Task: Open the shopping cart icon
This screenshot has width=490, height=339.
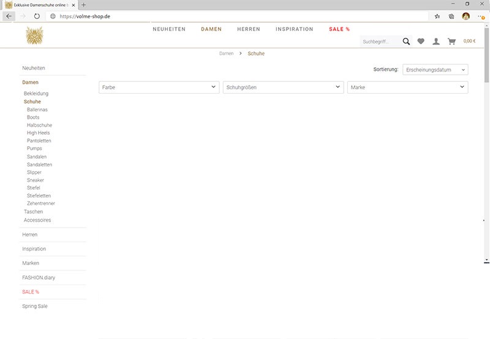Action: [452, 42]
